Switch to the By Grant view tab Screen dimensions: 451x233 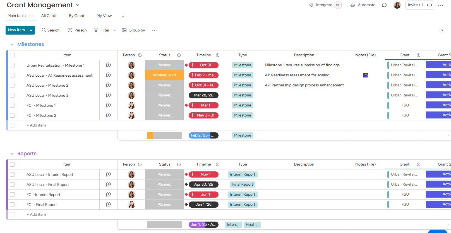point(76,16)
